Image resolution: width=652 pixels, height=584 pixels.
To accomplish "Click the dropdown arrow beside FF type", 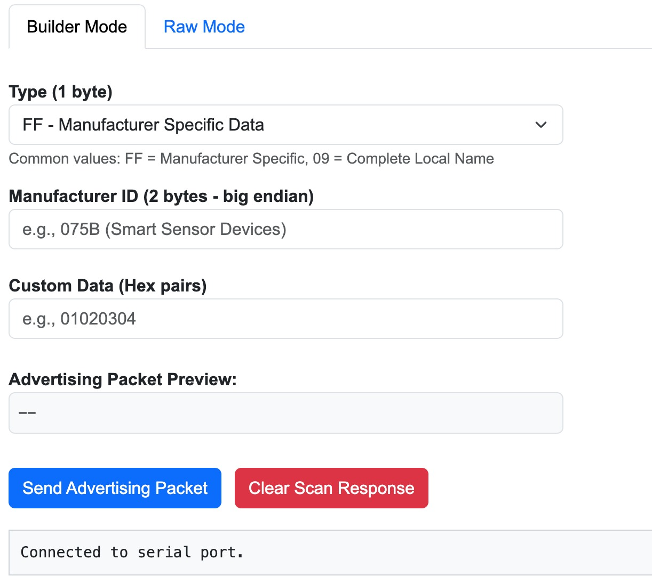I will [x=541, y=125].
